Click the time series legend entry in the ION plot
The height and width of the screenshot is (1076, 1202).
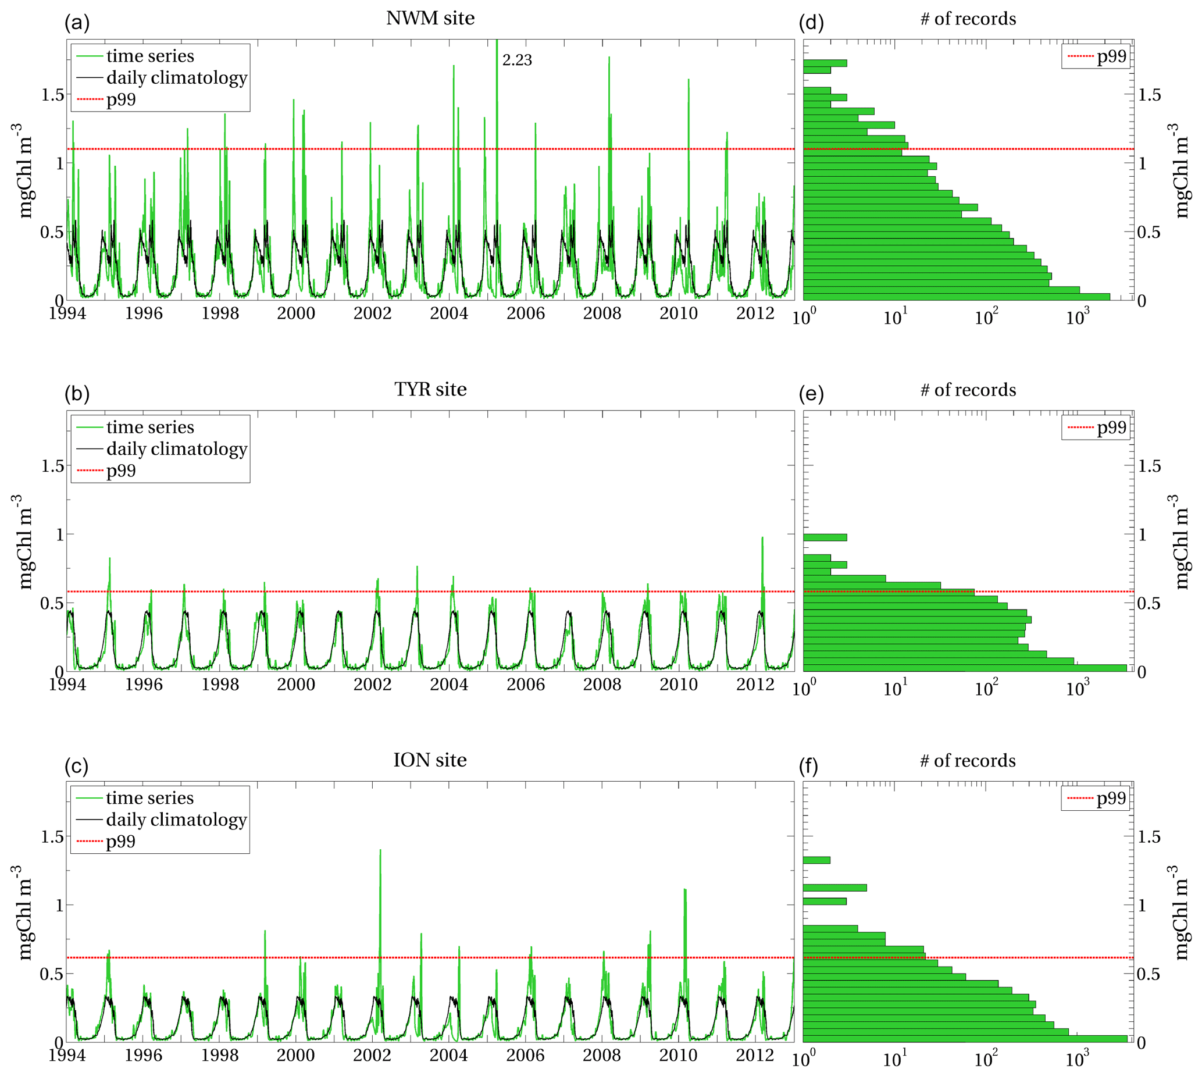[x=149, y=799]
